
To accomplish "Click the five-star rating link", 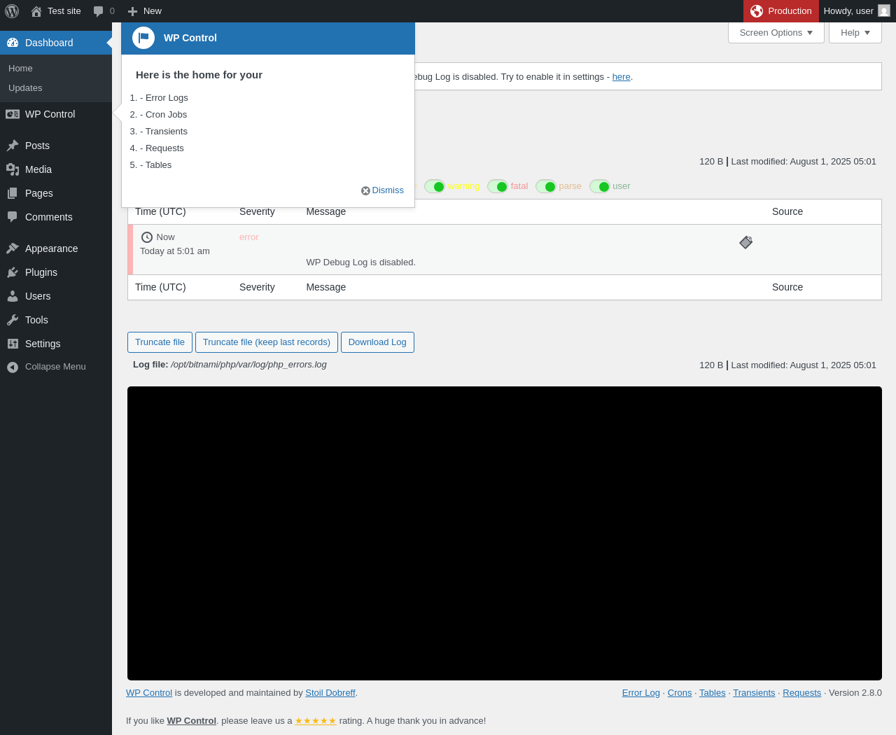I will pos(316,721).
